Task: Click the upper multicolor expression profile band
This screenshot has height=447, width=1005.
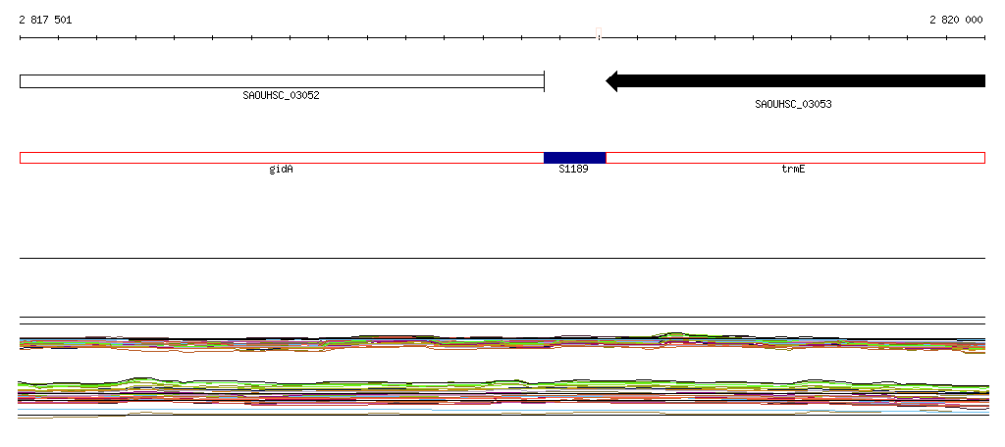Action: pyautogui.click(x=502, y=343)
